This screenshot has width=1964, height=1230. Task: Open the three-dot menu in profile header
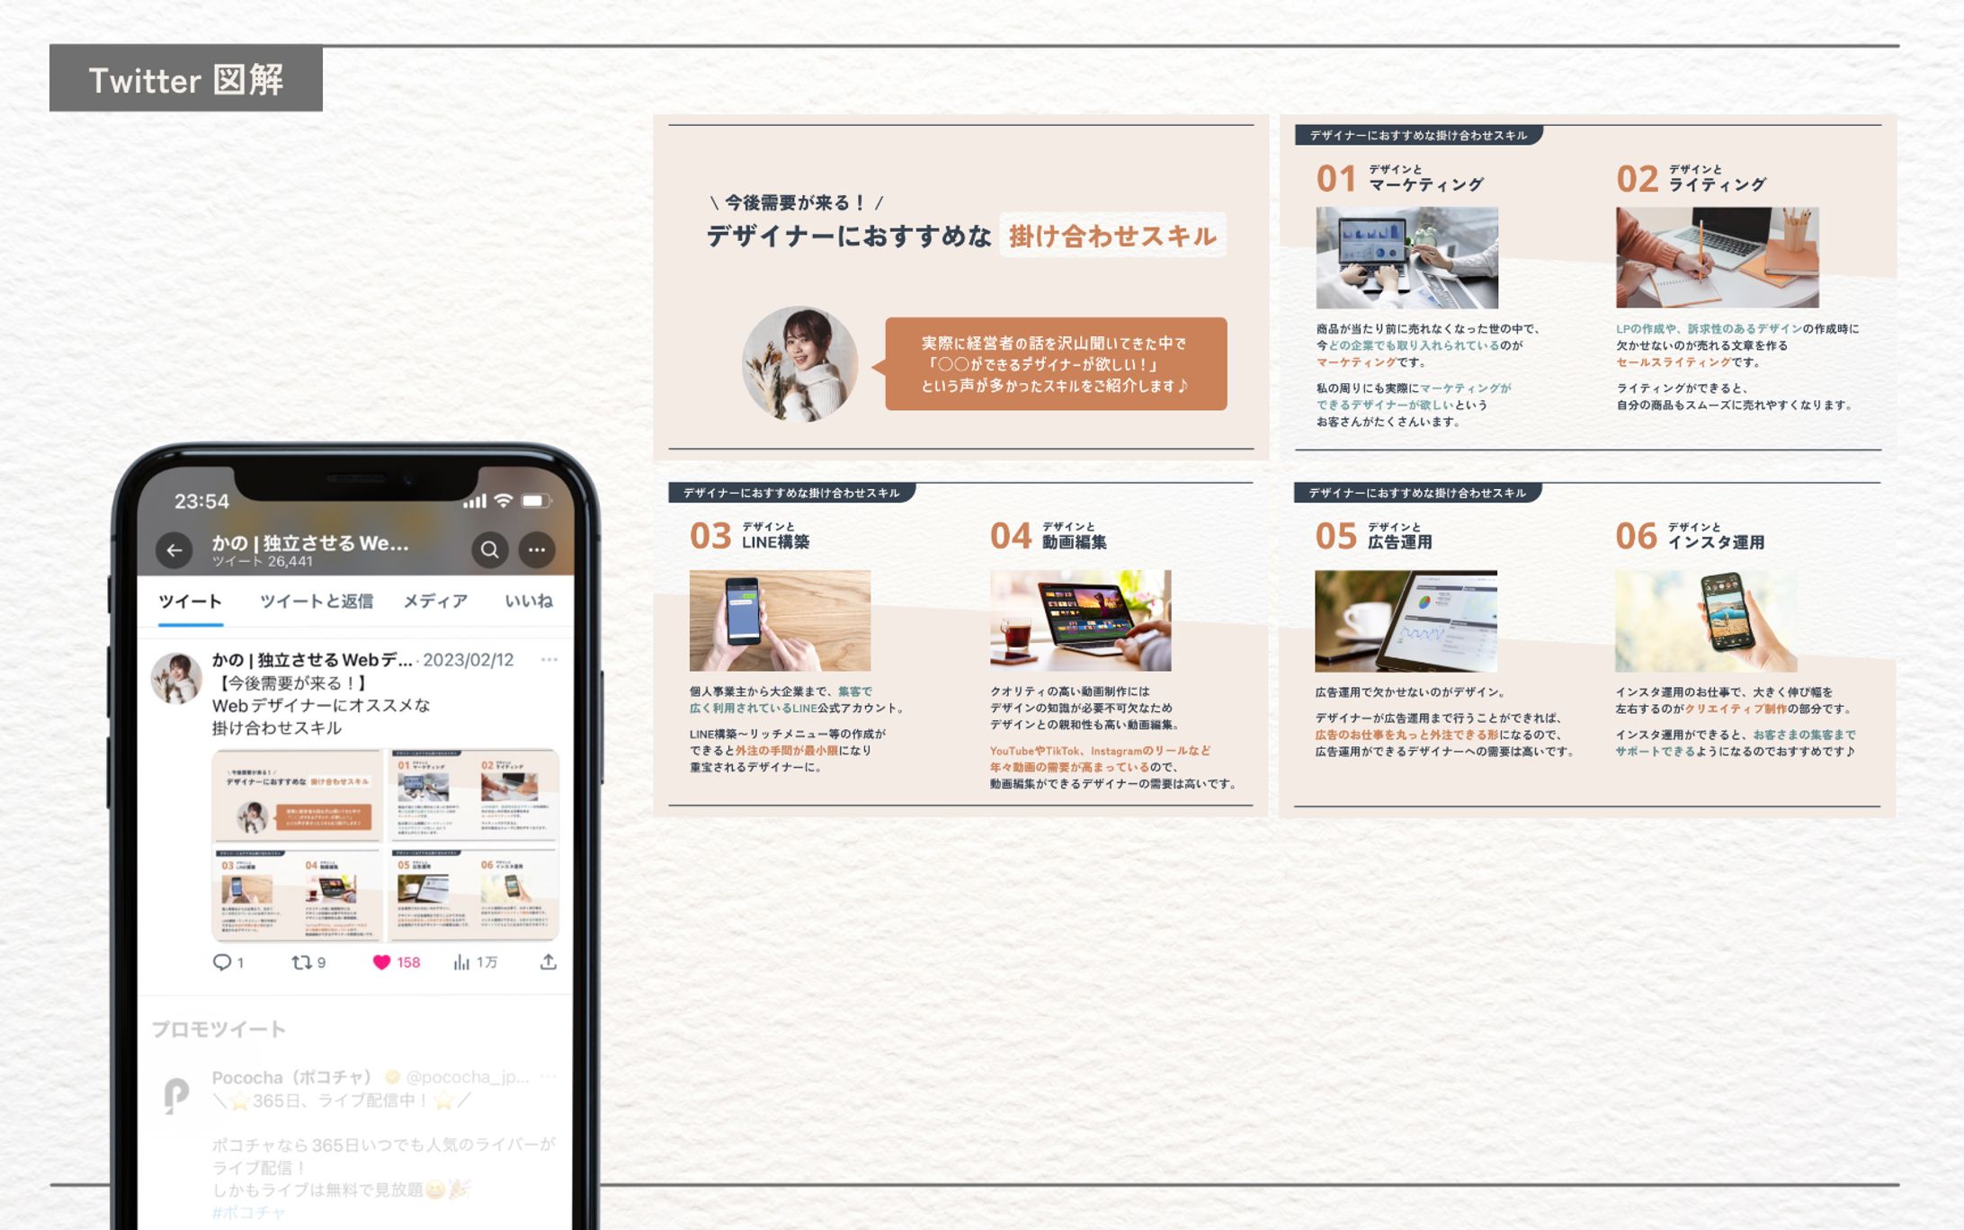coord(537,550)
